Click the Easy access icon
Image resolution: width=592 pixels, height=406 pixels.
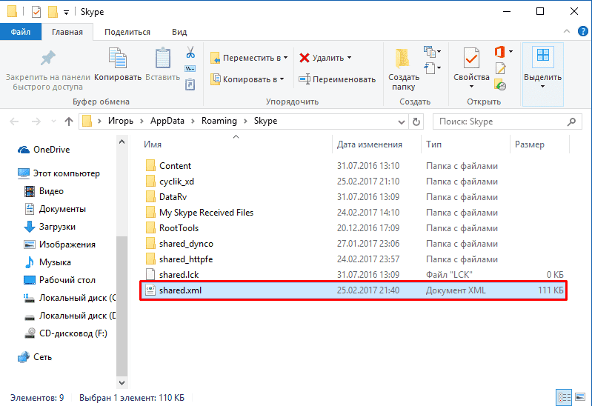[429, 68]
